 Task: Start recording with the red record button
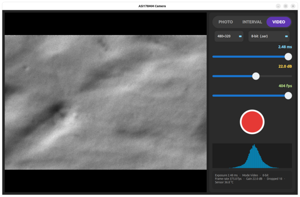pos(252,122)
